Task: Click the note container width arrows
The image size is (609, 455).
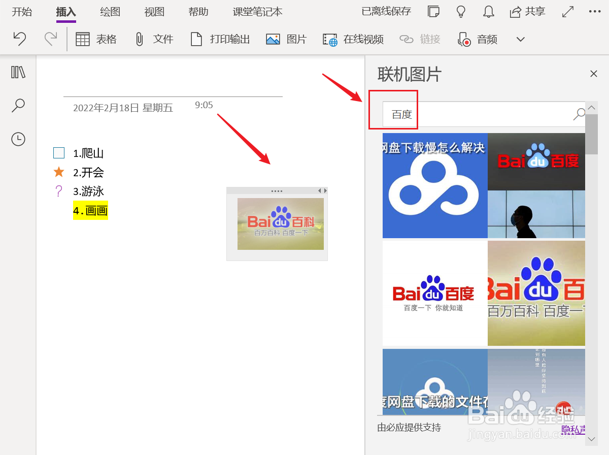Action: tap(322, 191)
